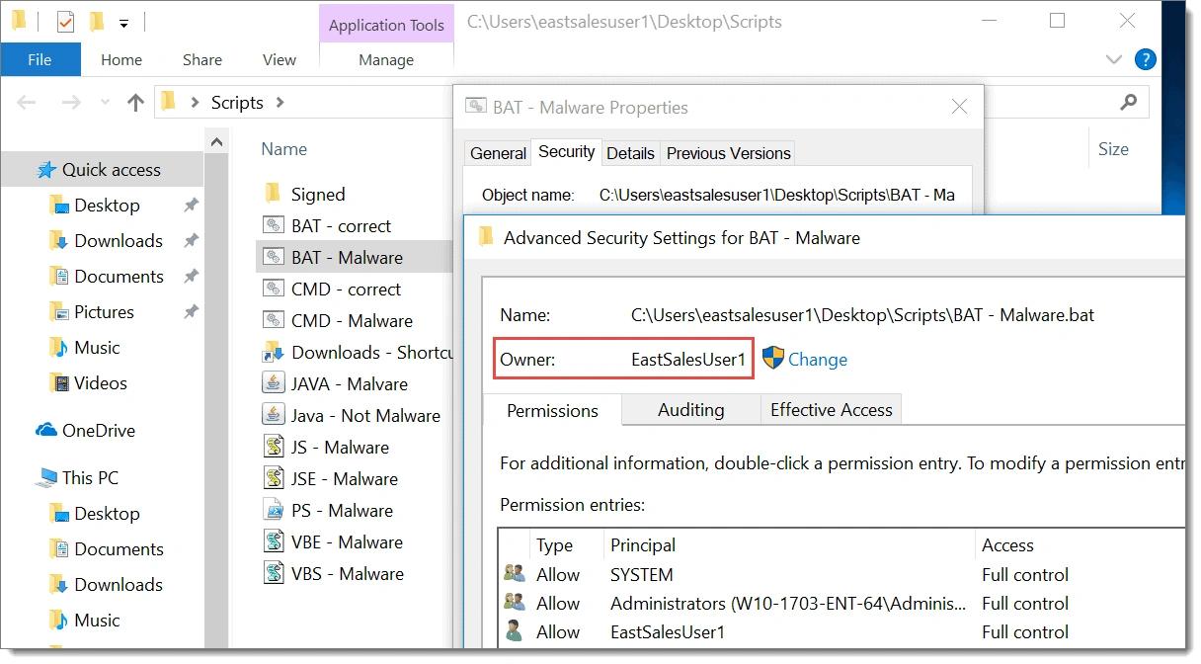Select the Security tab in Properties dialog
Screen dimensions: 1201x664
(566, 152)
